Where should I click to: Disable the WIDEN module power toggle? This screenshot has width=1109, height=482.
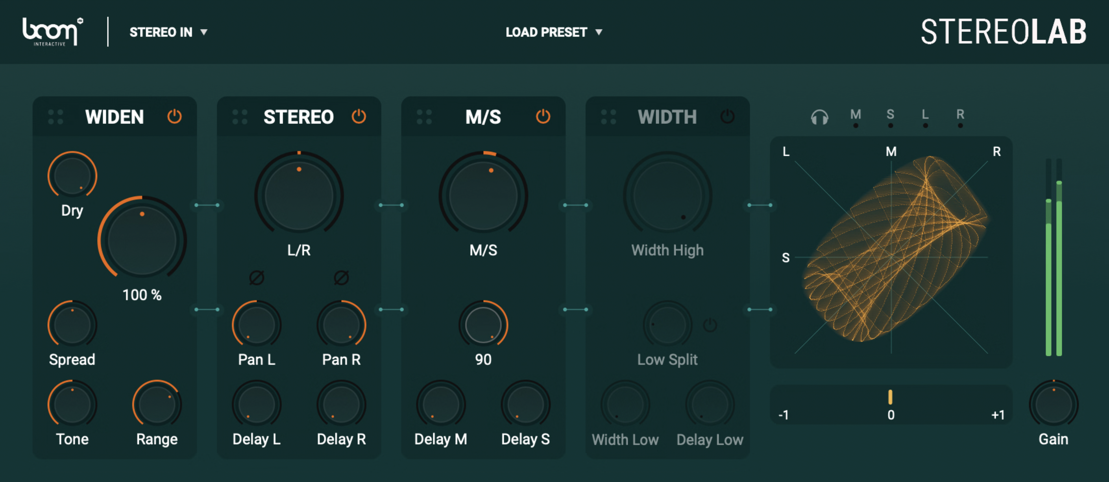(x=175, y=116)
